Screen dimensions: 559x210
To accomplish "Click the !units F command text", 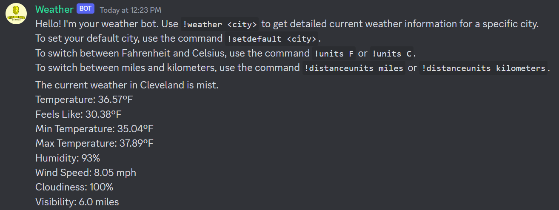I will coord(334,54).
